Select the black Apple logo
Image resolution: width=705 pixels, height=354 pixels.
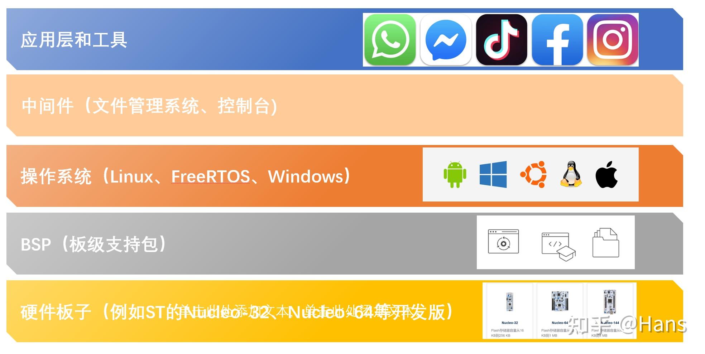pos(606,175)
